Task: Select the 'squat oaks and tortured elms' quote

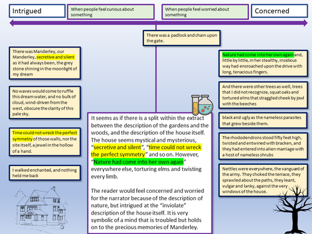Action: click(x=263, y=95)
